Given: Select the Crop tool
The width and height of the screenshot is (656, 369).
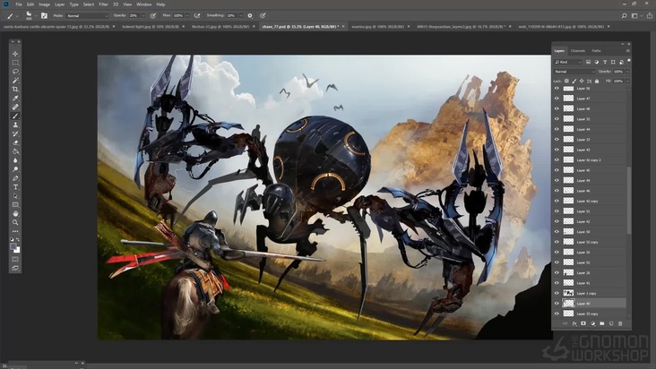Looking at the screenshot, I should (15, 90).
